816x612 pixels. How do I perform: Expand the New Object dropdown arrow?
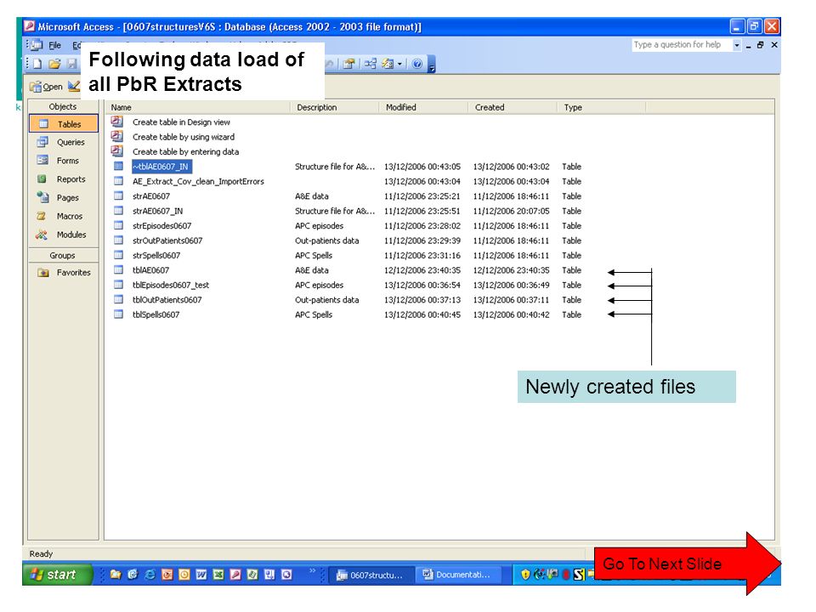pos(399,64)
